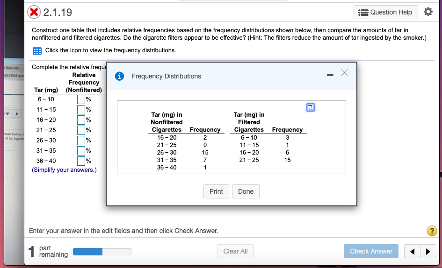Click 'Enter your answer in the edit fields' instruction
This screenshot has height=268, width=442.
pyautogui.click(x=123, y=231)
